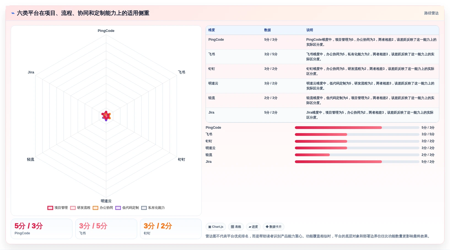Click the 飞书 axis label on radar

point(182,72)
